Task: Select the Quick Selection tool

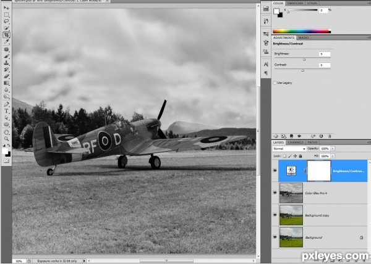Action: coord(6,28)
